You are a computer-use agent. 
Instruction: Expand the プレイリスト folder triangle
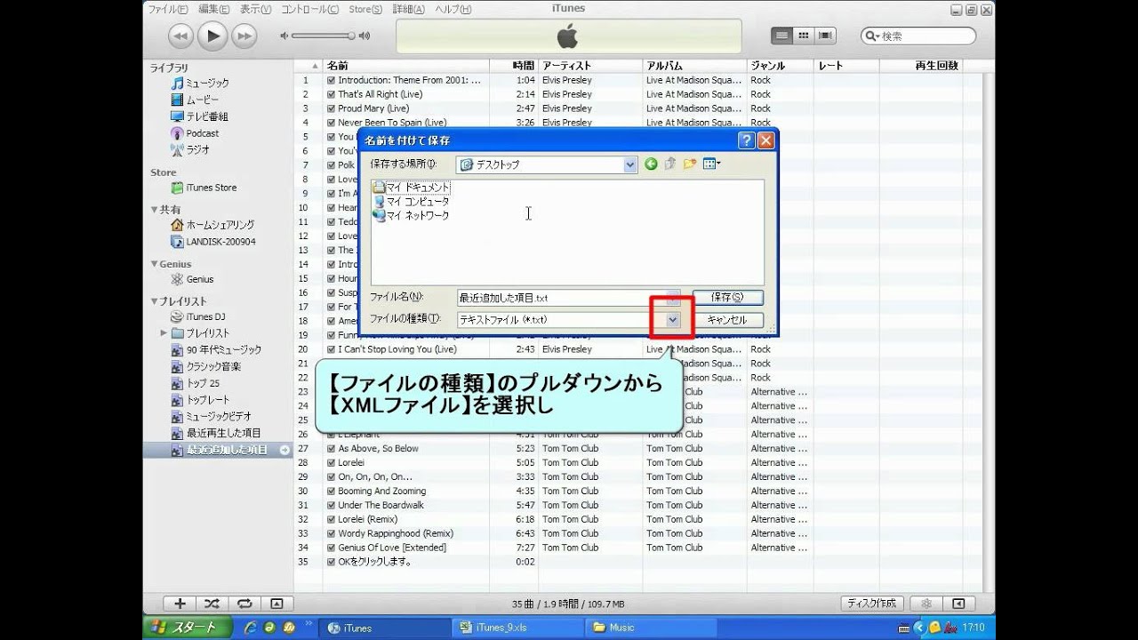(164, 333)
